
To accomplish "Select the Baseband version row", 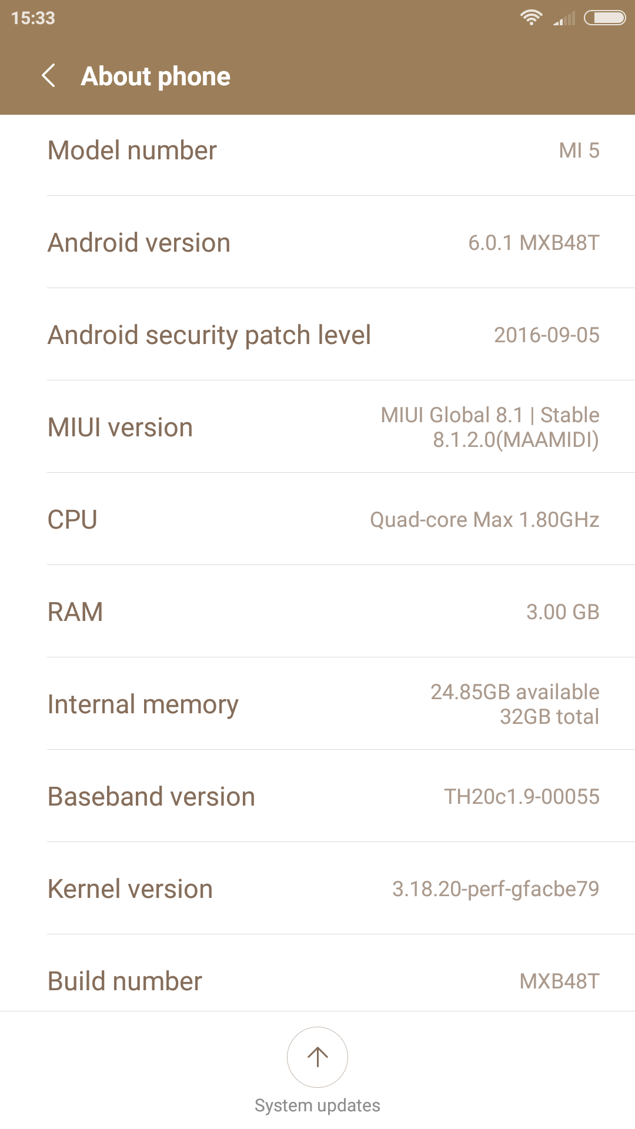I will [317, 797].
